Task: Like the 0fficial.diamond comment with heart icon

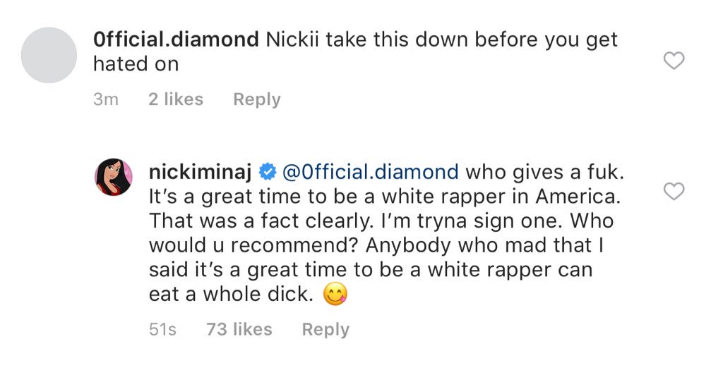Action: [675, 61]
